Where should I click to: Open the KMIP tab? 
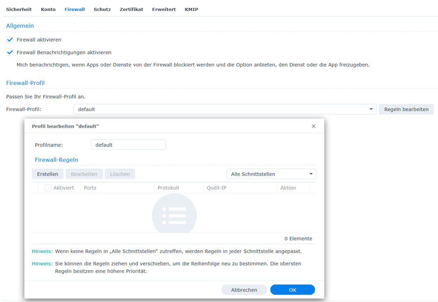pyautogui.click(x=191, y=9)
